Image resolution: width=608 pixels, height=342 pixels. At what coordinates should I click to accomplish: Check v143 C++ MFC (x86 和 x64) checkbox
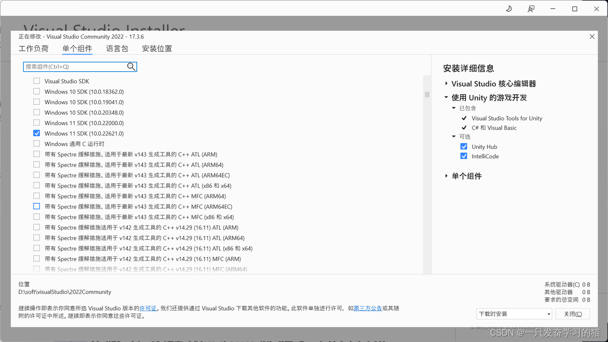click(37, 217)
